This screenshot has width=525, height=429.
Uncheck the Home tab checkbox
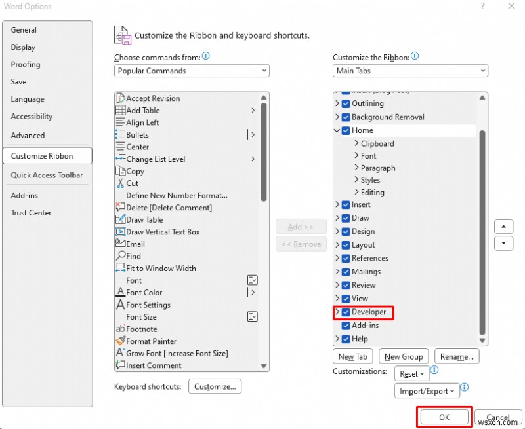pos(346,130)
